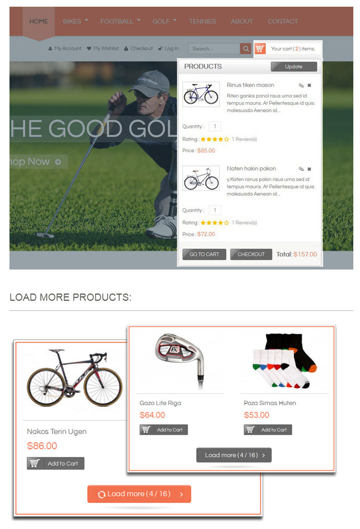Go to the Contact page

pos(283,21)
